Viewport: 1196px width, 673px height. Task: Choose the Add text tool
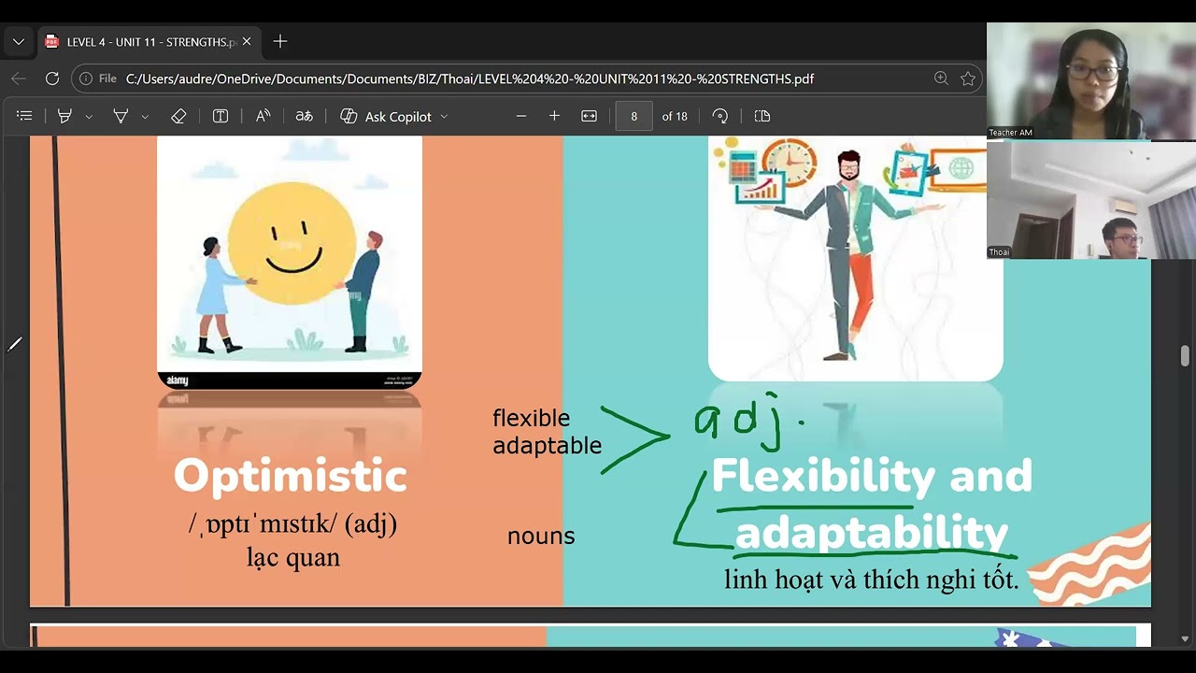221,116
